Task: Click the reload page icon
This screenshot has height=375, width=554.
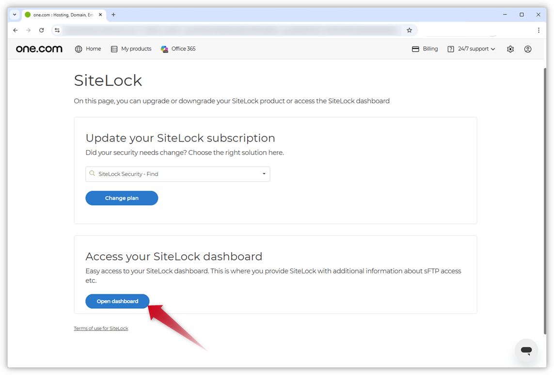Action: 41,30
